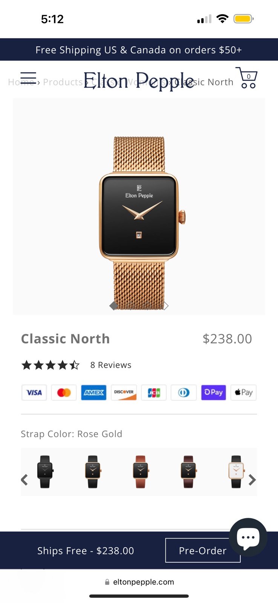The height and width of the screenshot is (603, 278).
Task: Click the Discover card icon
Action: (x=124, y=392)
